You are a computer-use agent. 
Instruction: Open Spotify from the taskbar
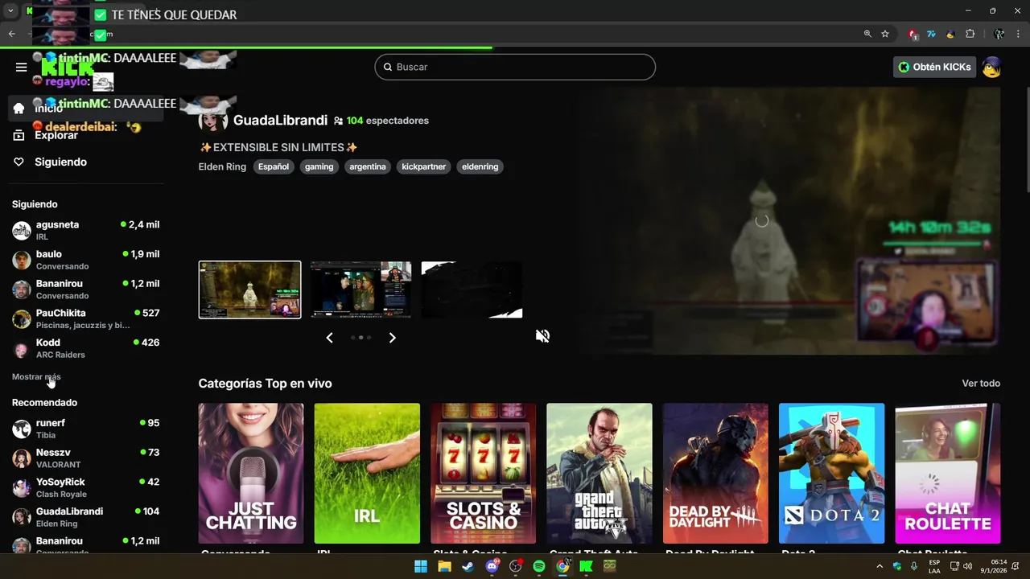tap(539, 566)
